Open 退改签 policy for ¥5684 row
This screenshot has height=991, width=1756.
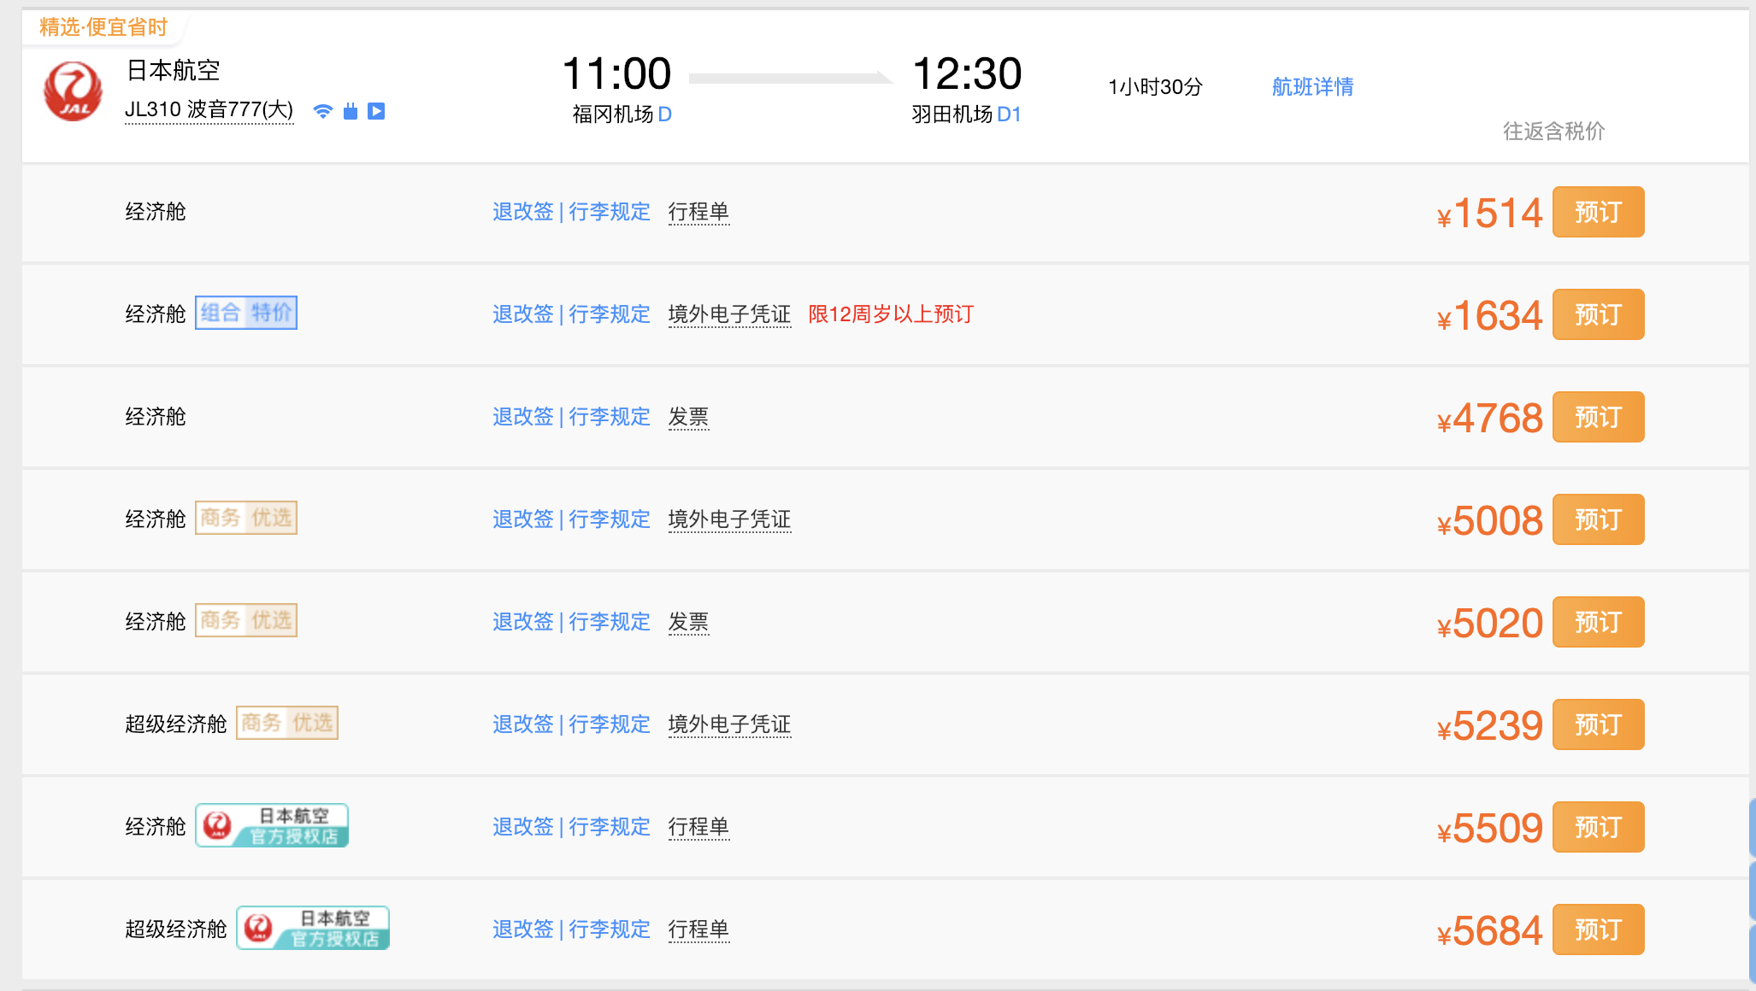(x=523, y=929)
